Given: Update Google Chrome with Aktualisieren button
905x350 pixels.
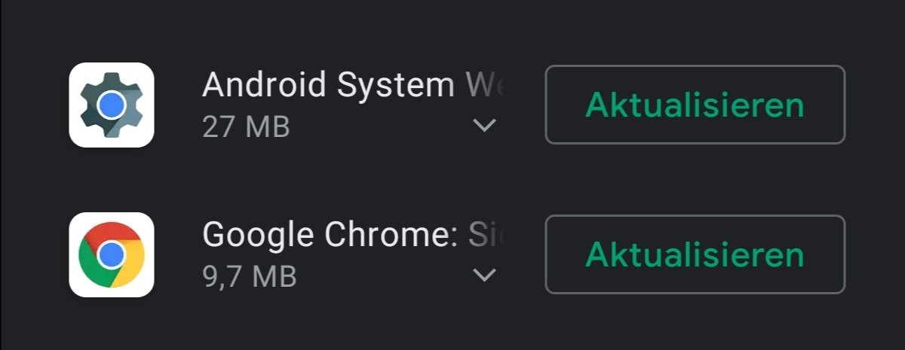Looking at the screenshot, I should coord(695,254).
